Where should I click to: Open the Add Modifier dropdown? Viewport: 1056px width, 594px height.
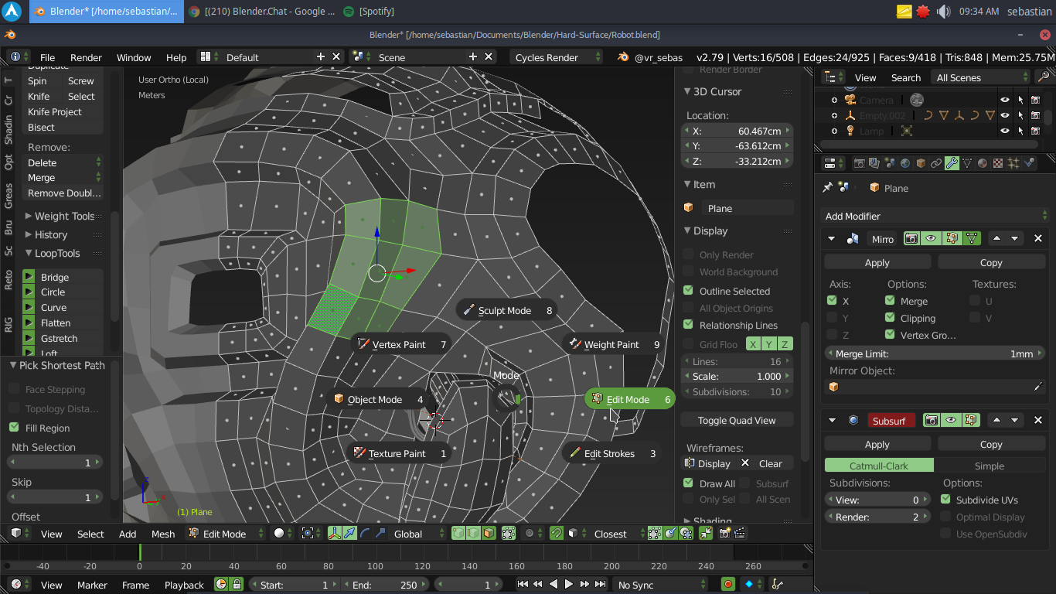(x=935, y=216)
